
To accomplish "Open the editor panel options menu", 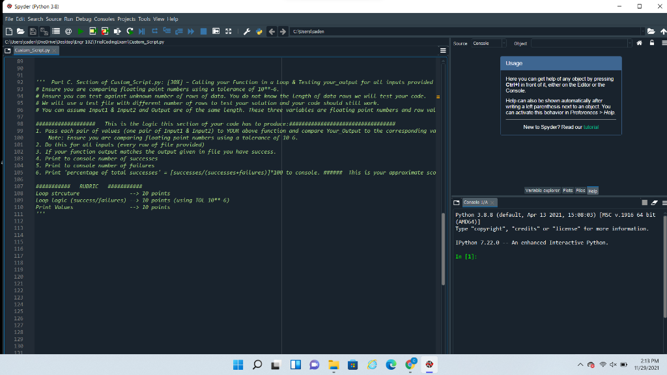I will tap(443, 50).
